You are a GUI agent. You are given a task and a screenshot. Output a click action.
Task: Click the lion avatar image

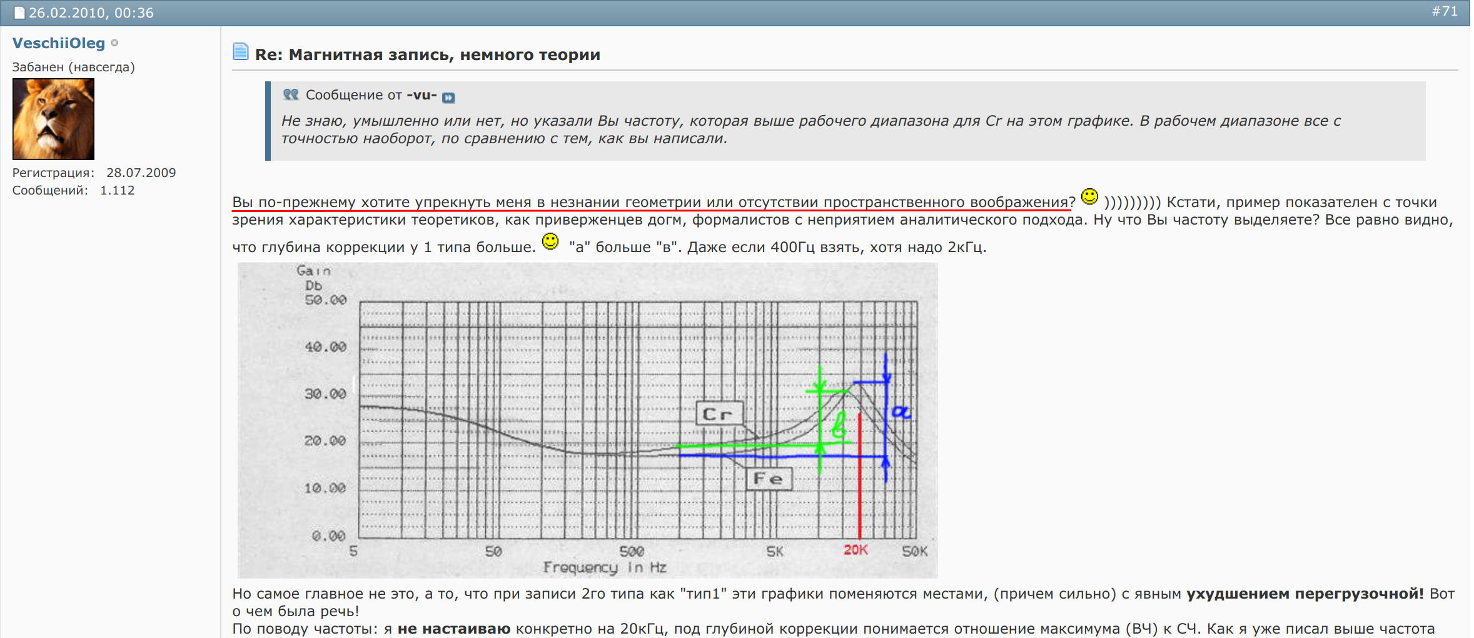coord(54,119)
